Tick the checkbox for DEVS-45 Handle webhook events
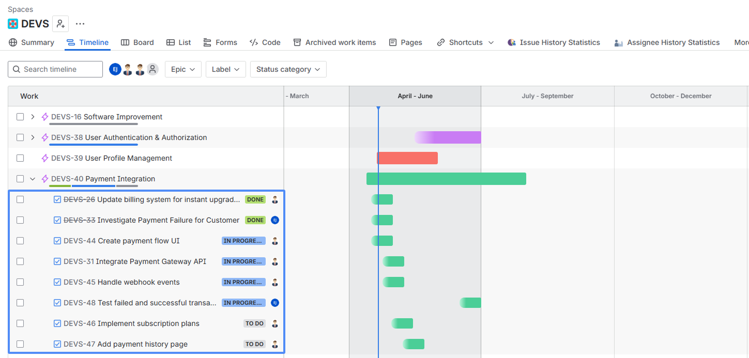The image size is (749, 358). coord(20,282)
